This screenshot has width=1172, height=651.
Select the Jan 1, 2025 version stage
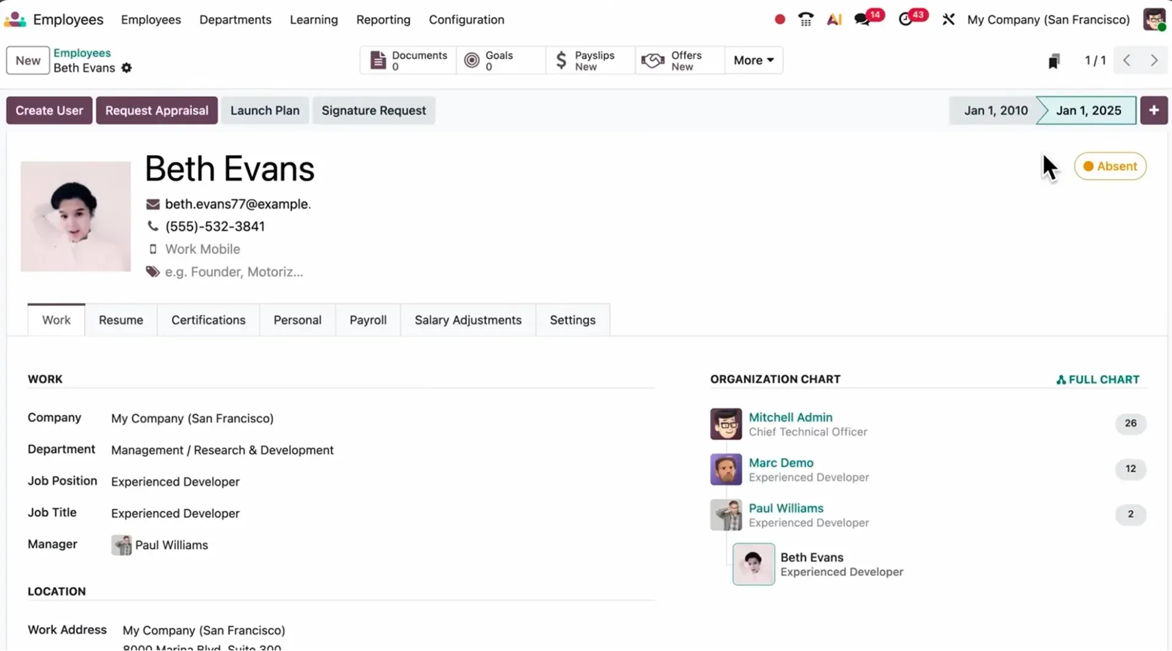pos(1088,110)
